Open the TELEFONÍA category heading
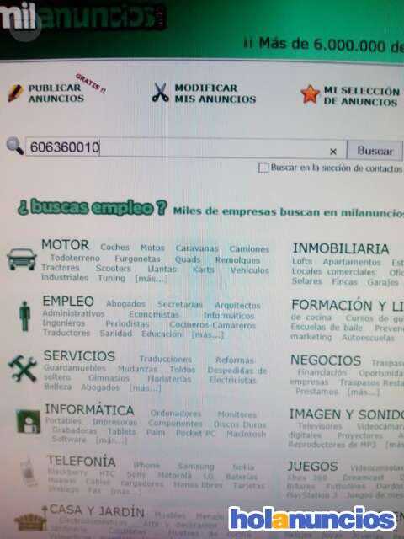Screen dimensions: 404x539 point(82,462)
